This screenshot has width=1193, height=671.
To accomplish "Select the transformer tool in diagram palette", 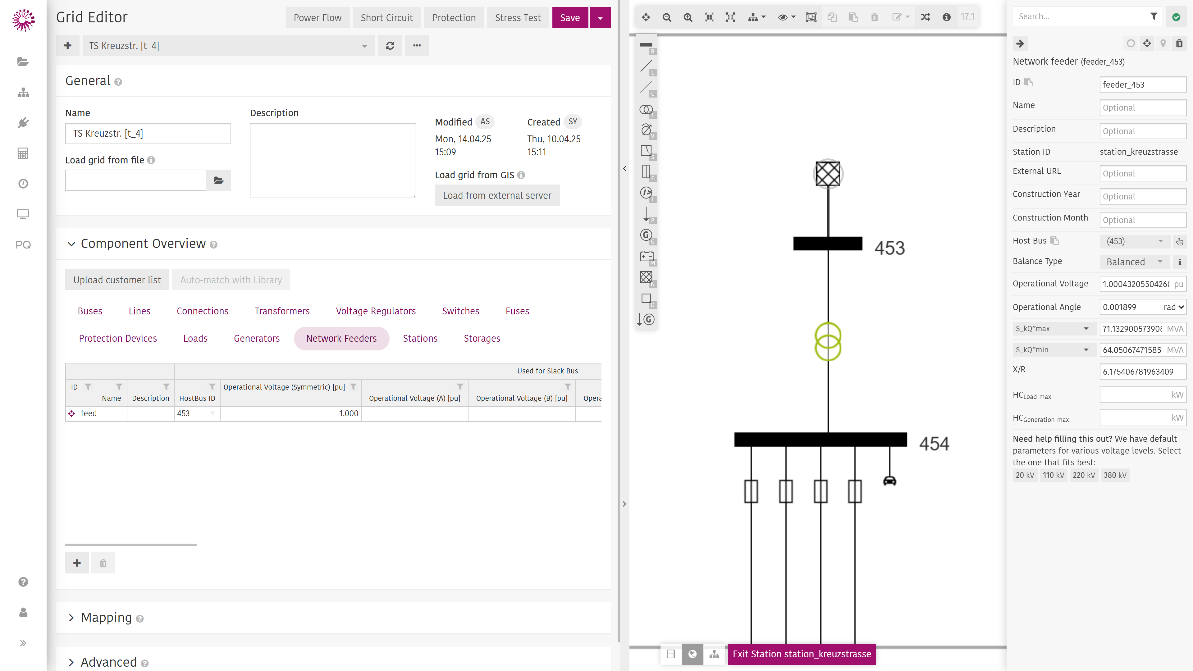I will tap(646, 110).
